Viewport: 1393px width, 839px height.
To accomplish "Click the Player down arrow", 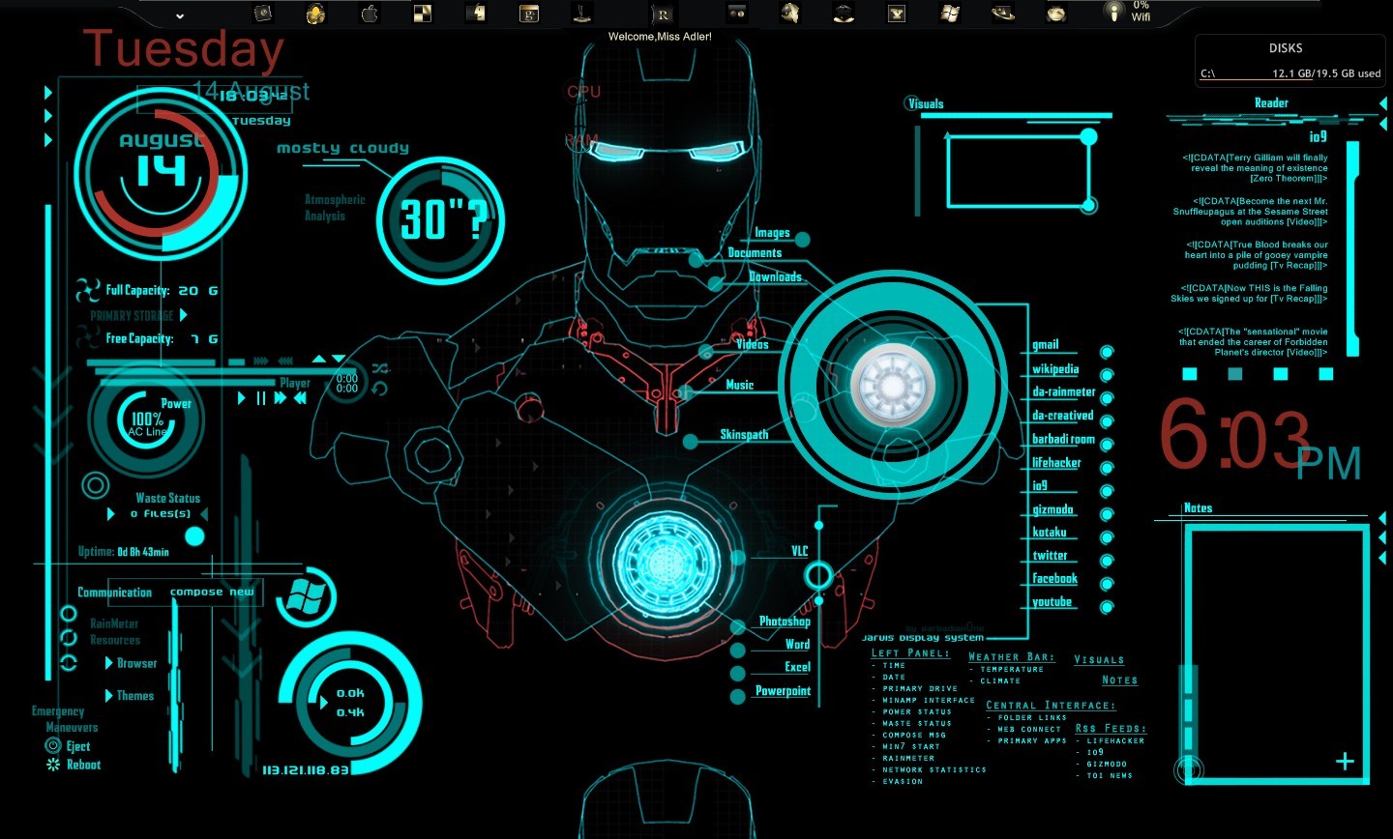I will pos(339,359).
